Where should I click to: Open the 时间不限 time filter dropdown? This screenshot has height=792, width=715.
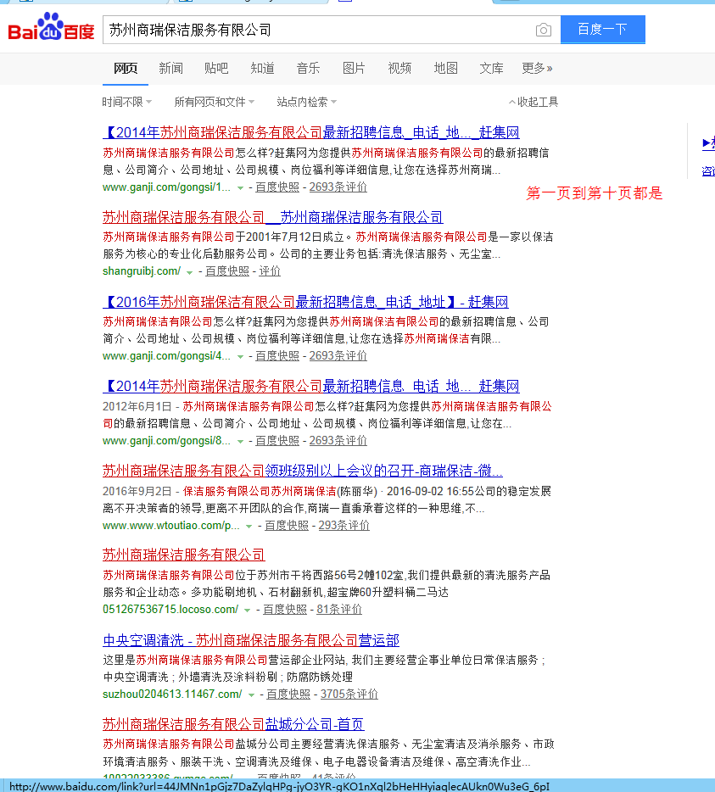(x=127, y=102)
